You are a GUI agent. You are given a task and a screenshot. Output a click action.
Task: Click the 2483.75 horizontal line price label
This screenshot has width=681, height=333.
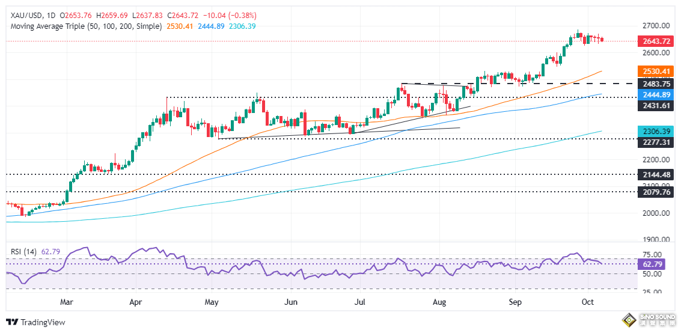658,84
